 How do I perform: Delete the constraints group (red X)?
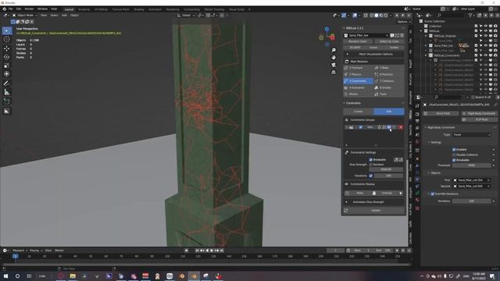(x=401, y=127)
